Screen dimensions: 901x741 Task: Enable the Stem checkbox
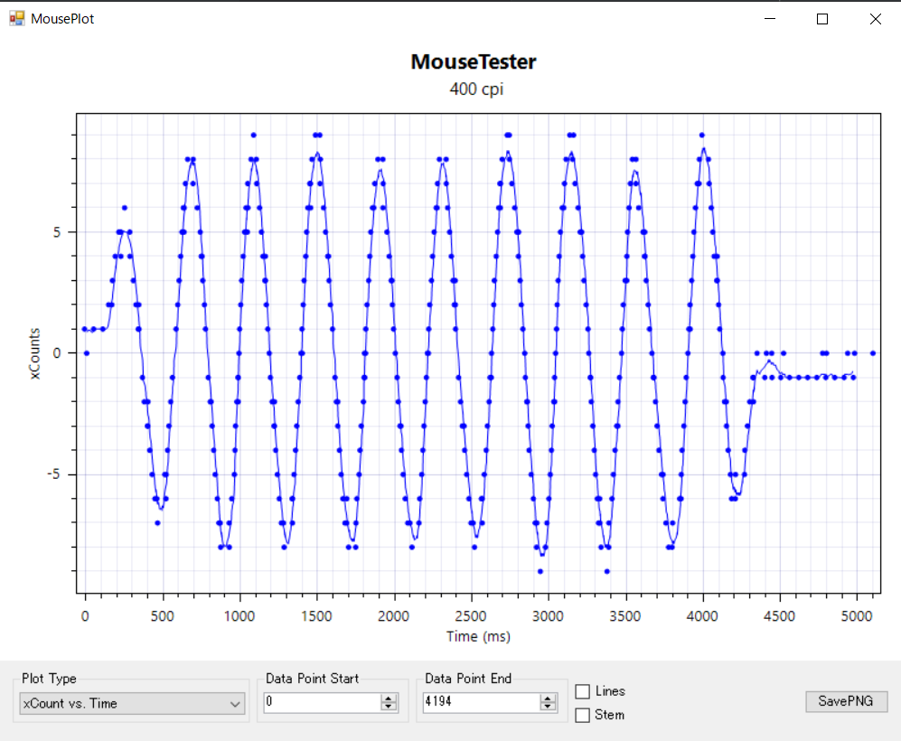point(582,715)
